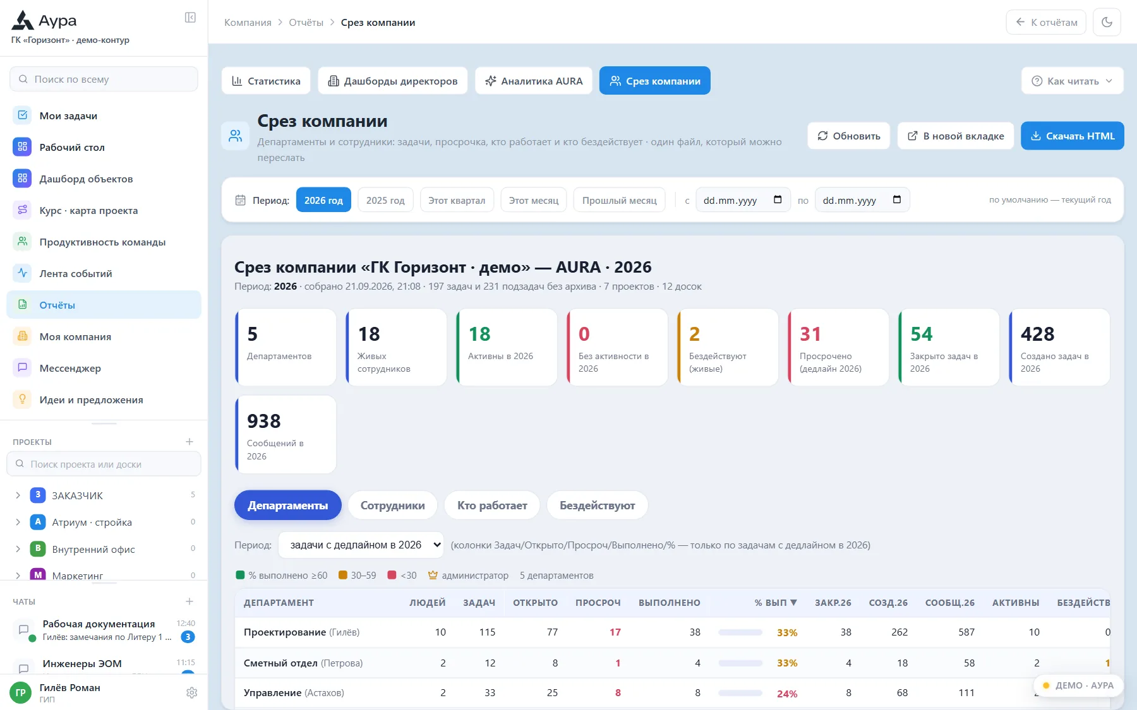Add a new project plus icon

(189, 442)
